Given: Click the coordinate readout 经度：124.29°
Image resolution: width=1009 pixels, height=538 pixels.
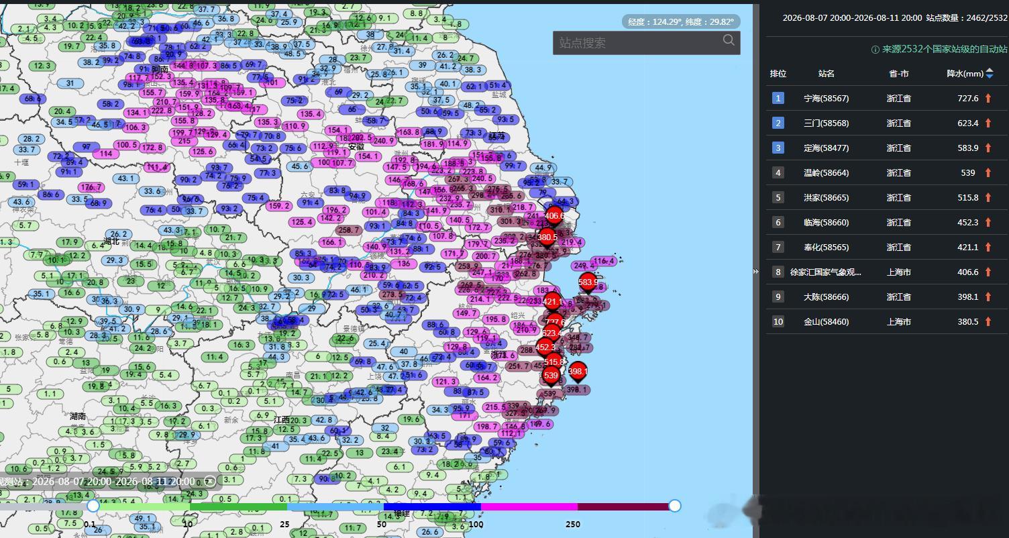Looking at the screenshot, I should [681, 21].
